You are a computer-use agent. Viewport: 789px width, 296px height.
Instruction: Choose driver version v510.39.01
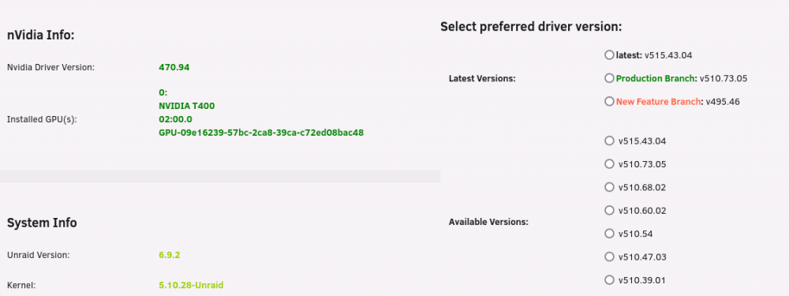point(609,280)
